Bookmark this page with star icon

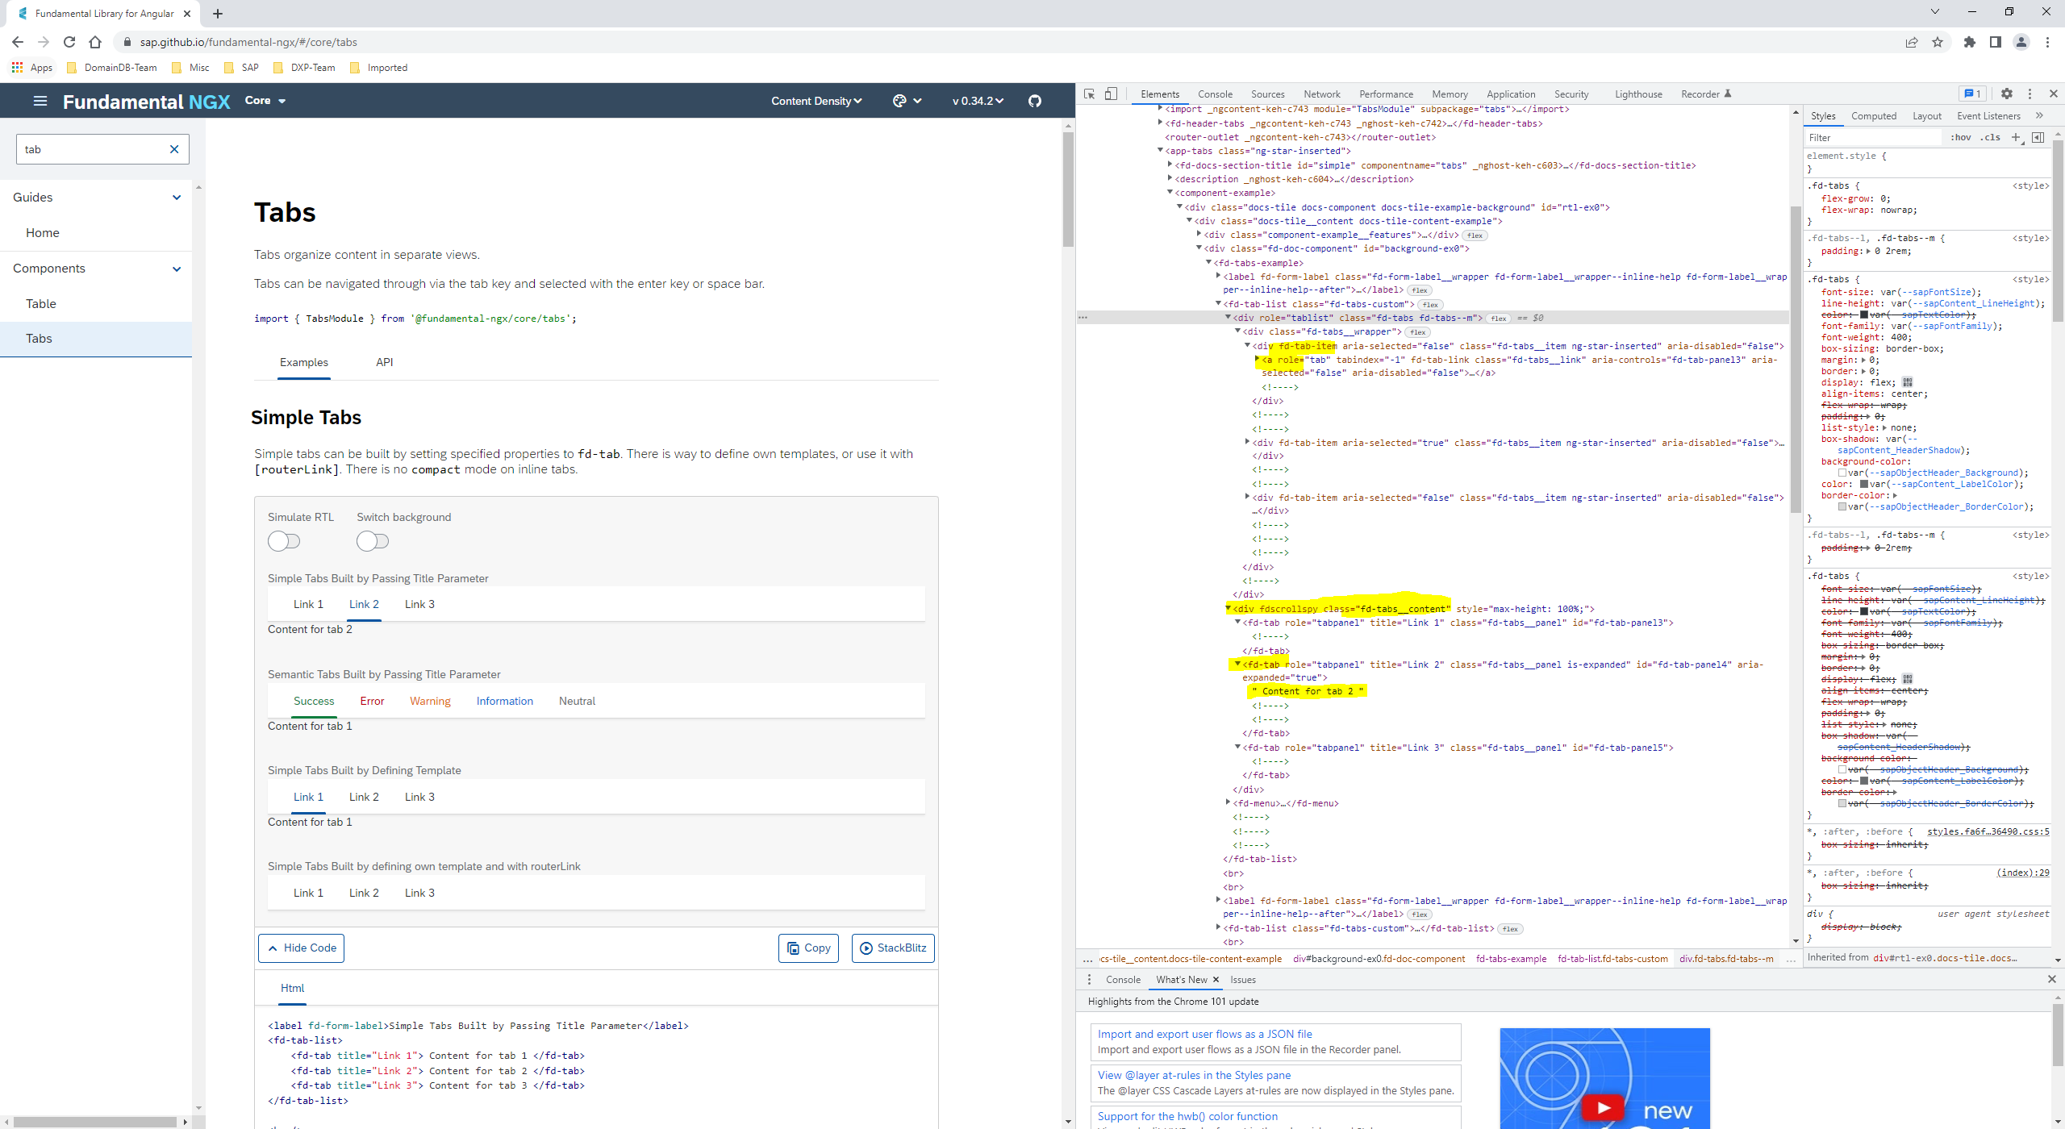tap(1938, 42)
